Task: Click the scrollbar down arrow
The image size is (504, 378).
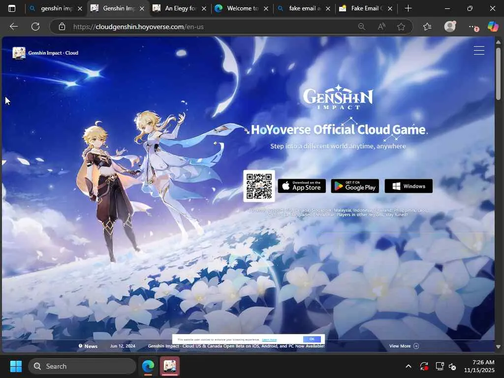Action: pyautogui.click(x=498, y=346)
